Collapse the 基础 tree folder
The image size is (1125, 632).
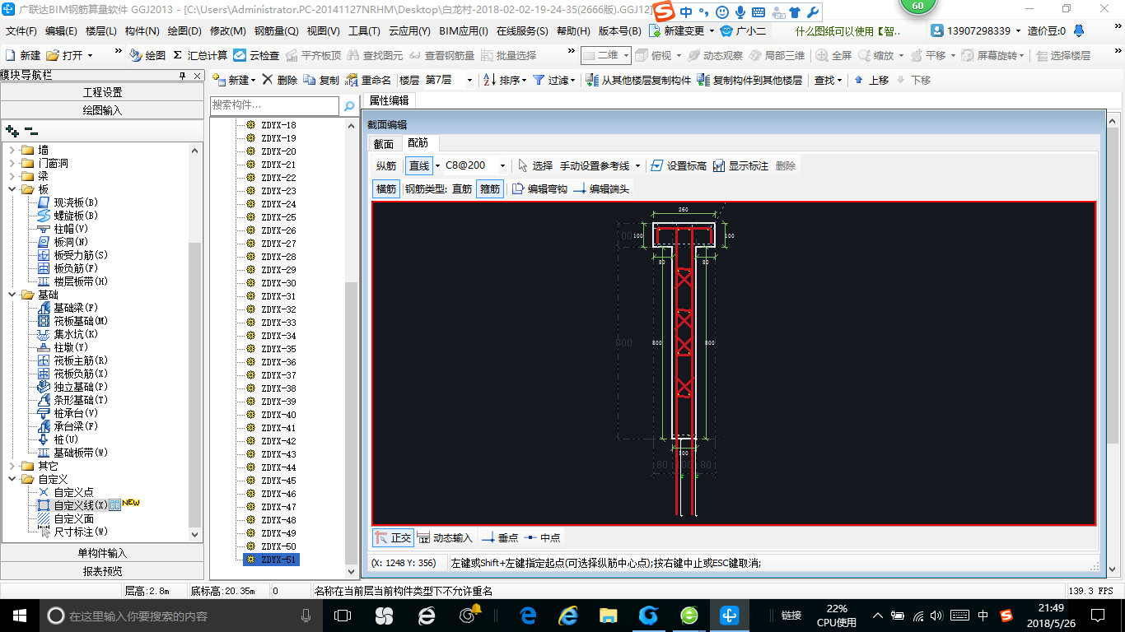click(x=12, y=295)
